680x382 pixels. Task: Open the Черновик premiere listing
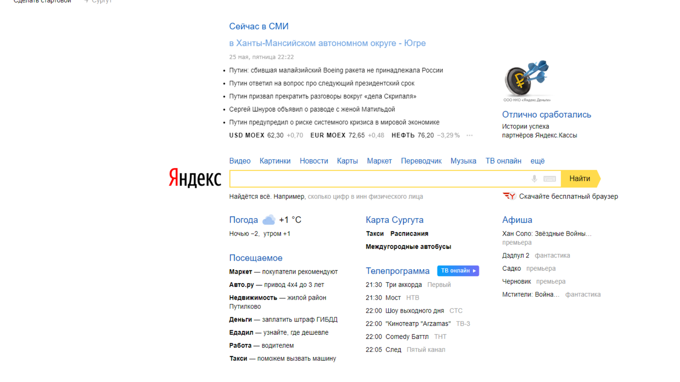click(x=516, y=281)
